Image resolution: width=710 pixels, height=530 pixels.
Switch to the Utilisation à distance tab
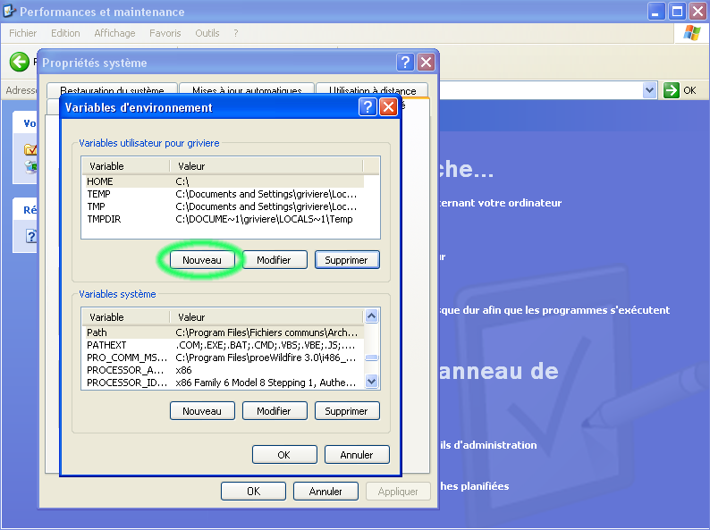pyautogui.click(x=372, y=90)
